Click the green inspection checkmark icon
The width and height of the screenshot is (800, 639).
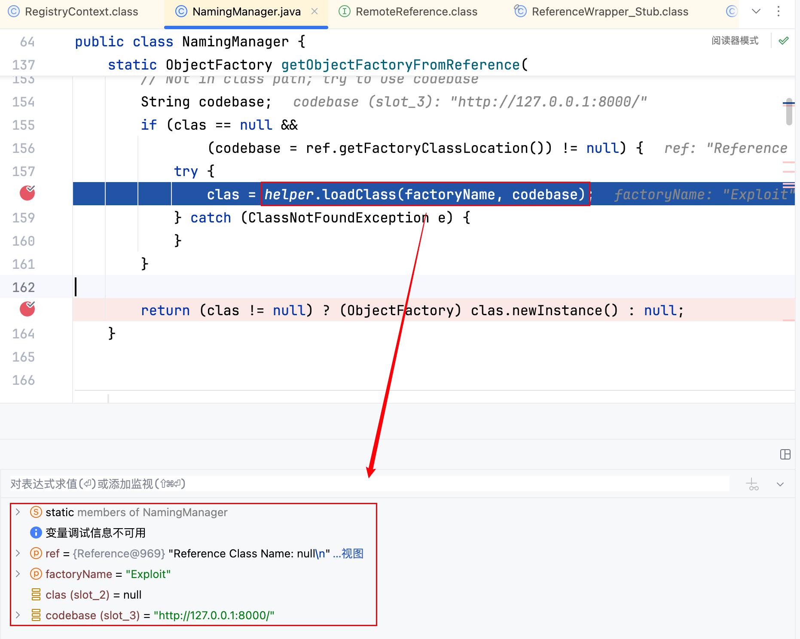784,41
